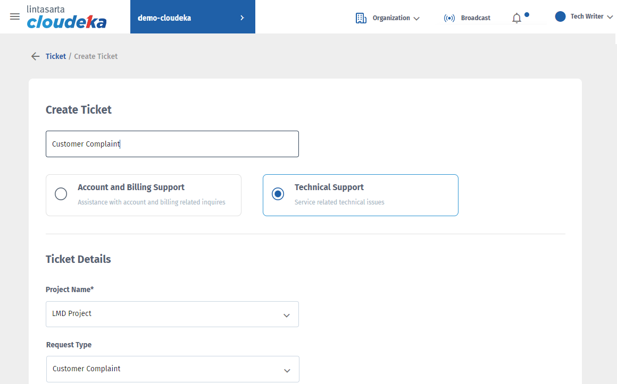
Task: Click the Broadcast menu item
Action: (x=476, y=18)
